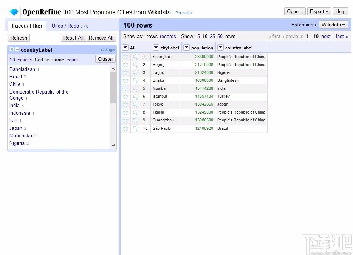
Task: Open the Export dropdown menu
Action: click(319, 11)
